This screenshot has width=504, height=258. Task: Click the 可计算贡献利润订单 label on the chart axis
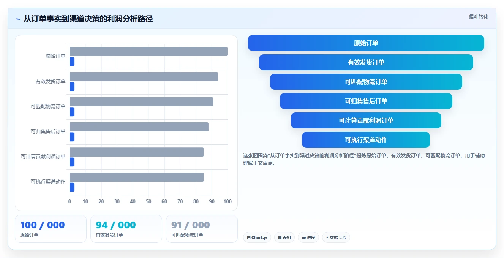click(43, 157)
